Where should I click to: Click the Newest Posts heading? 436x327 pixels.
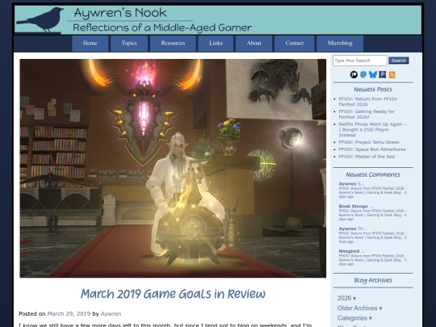coord(373,90)
